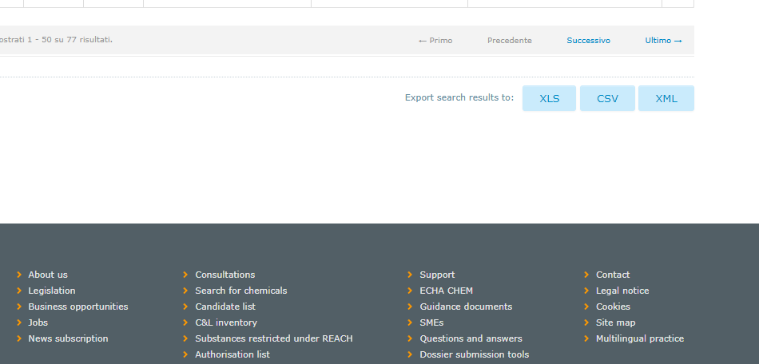This screenshot has height=364, width=759.
Task: Open the Consultations link
Action: coord(225,275)
